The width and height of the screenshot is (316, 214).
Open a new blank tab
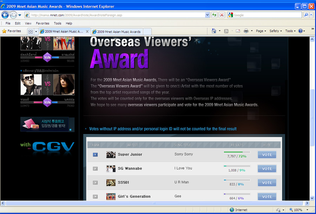(147, 32)
